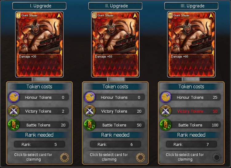Click Honour Tokens icon under I. Upgrade
Image resolution: width=231 pixels, height=168 pixels.
14,97
